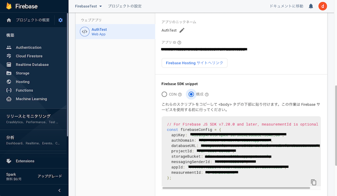Show help for CDN option

click(180, 94)
